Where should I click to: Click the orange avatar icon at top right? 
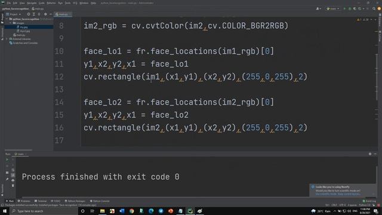[379, 9]
